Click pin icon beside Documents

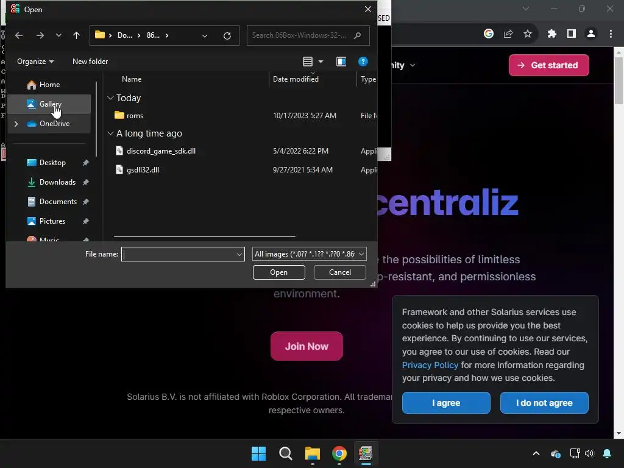[85, 201]
